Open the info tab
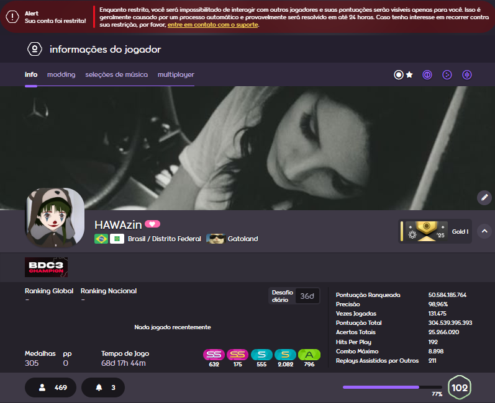The width and height of the screenshot is (495, 403). (x=31, y=74)
